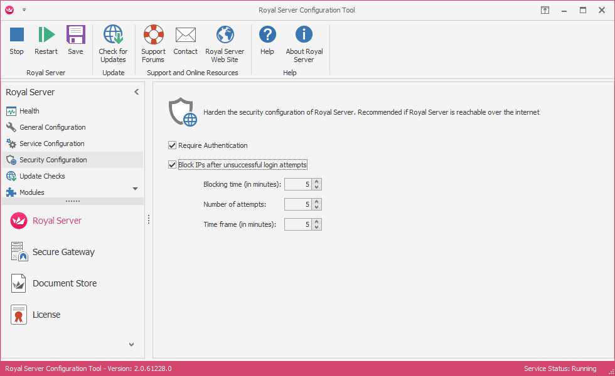Screen dimensions: 615x376
Task: Click the Document Store file icon
Action: 18,283
